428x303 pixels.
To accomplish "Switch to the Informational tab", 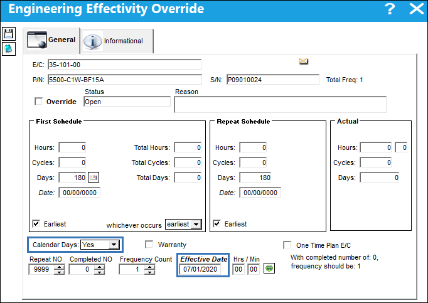I will [117, 41].
